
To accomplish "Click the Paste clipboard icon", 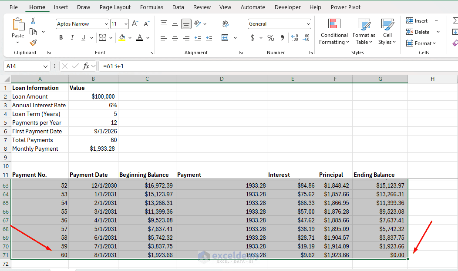I will tap(18, 24).
